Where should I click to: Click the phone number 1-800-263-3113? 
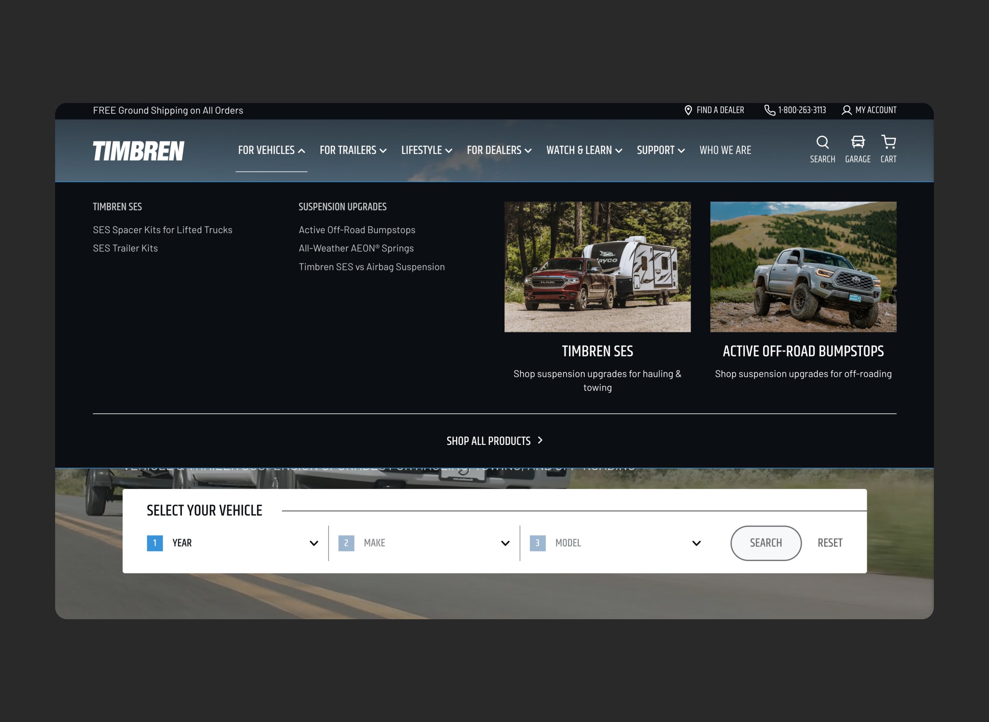tap(801, 110)
